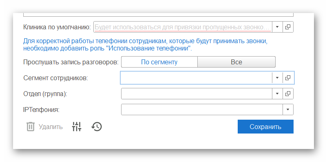Open selection form for Сегмент сотрудников
The image size is (327, 162).
click(x=288, y=78)
